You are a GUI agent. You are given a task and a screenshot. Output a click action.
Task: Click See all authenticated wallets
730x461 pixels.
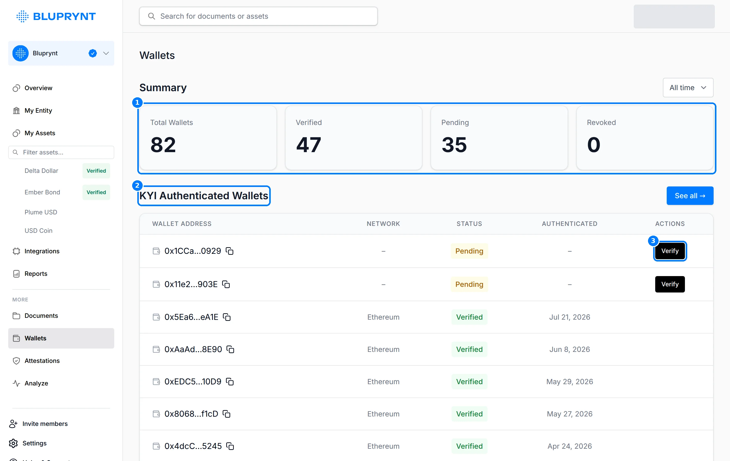(690, 196)
